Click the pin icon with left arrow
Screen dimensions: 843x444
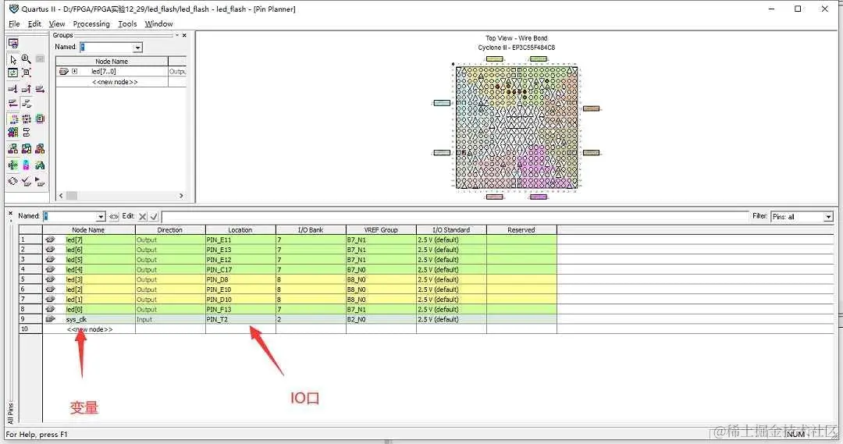click(13, 103)
